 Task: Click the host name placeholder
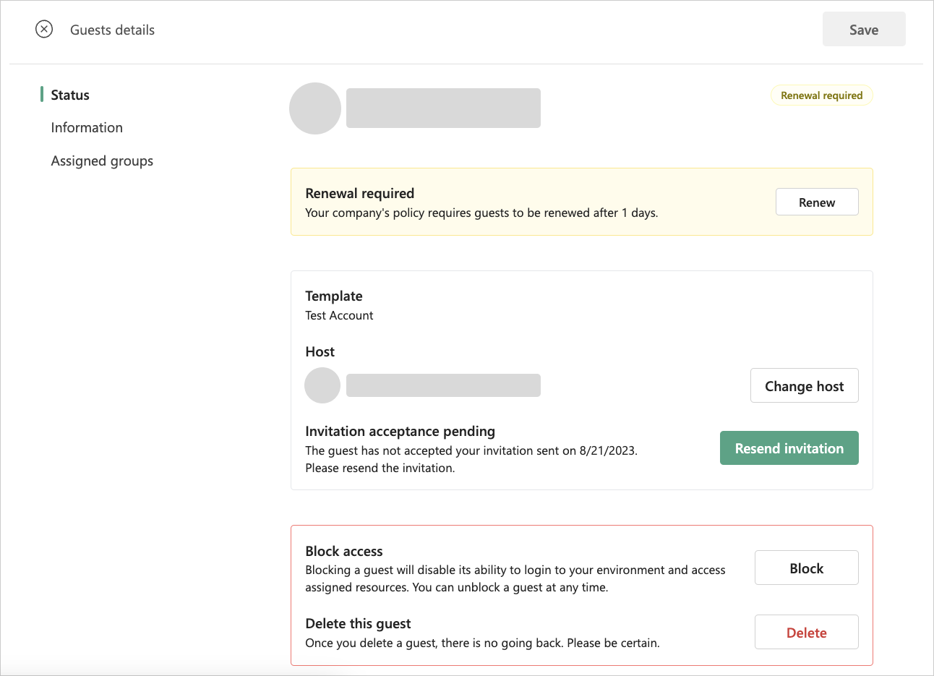tap(443, 385)
